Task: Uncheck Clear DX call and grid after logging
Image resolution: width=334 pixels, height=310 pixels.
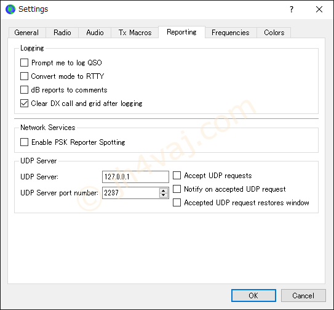Action: (24, 104)
